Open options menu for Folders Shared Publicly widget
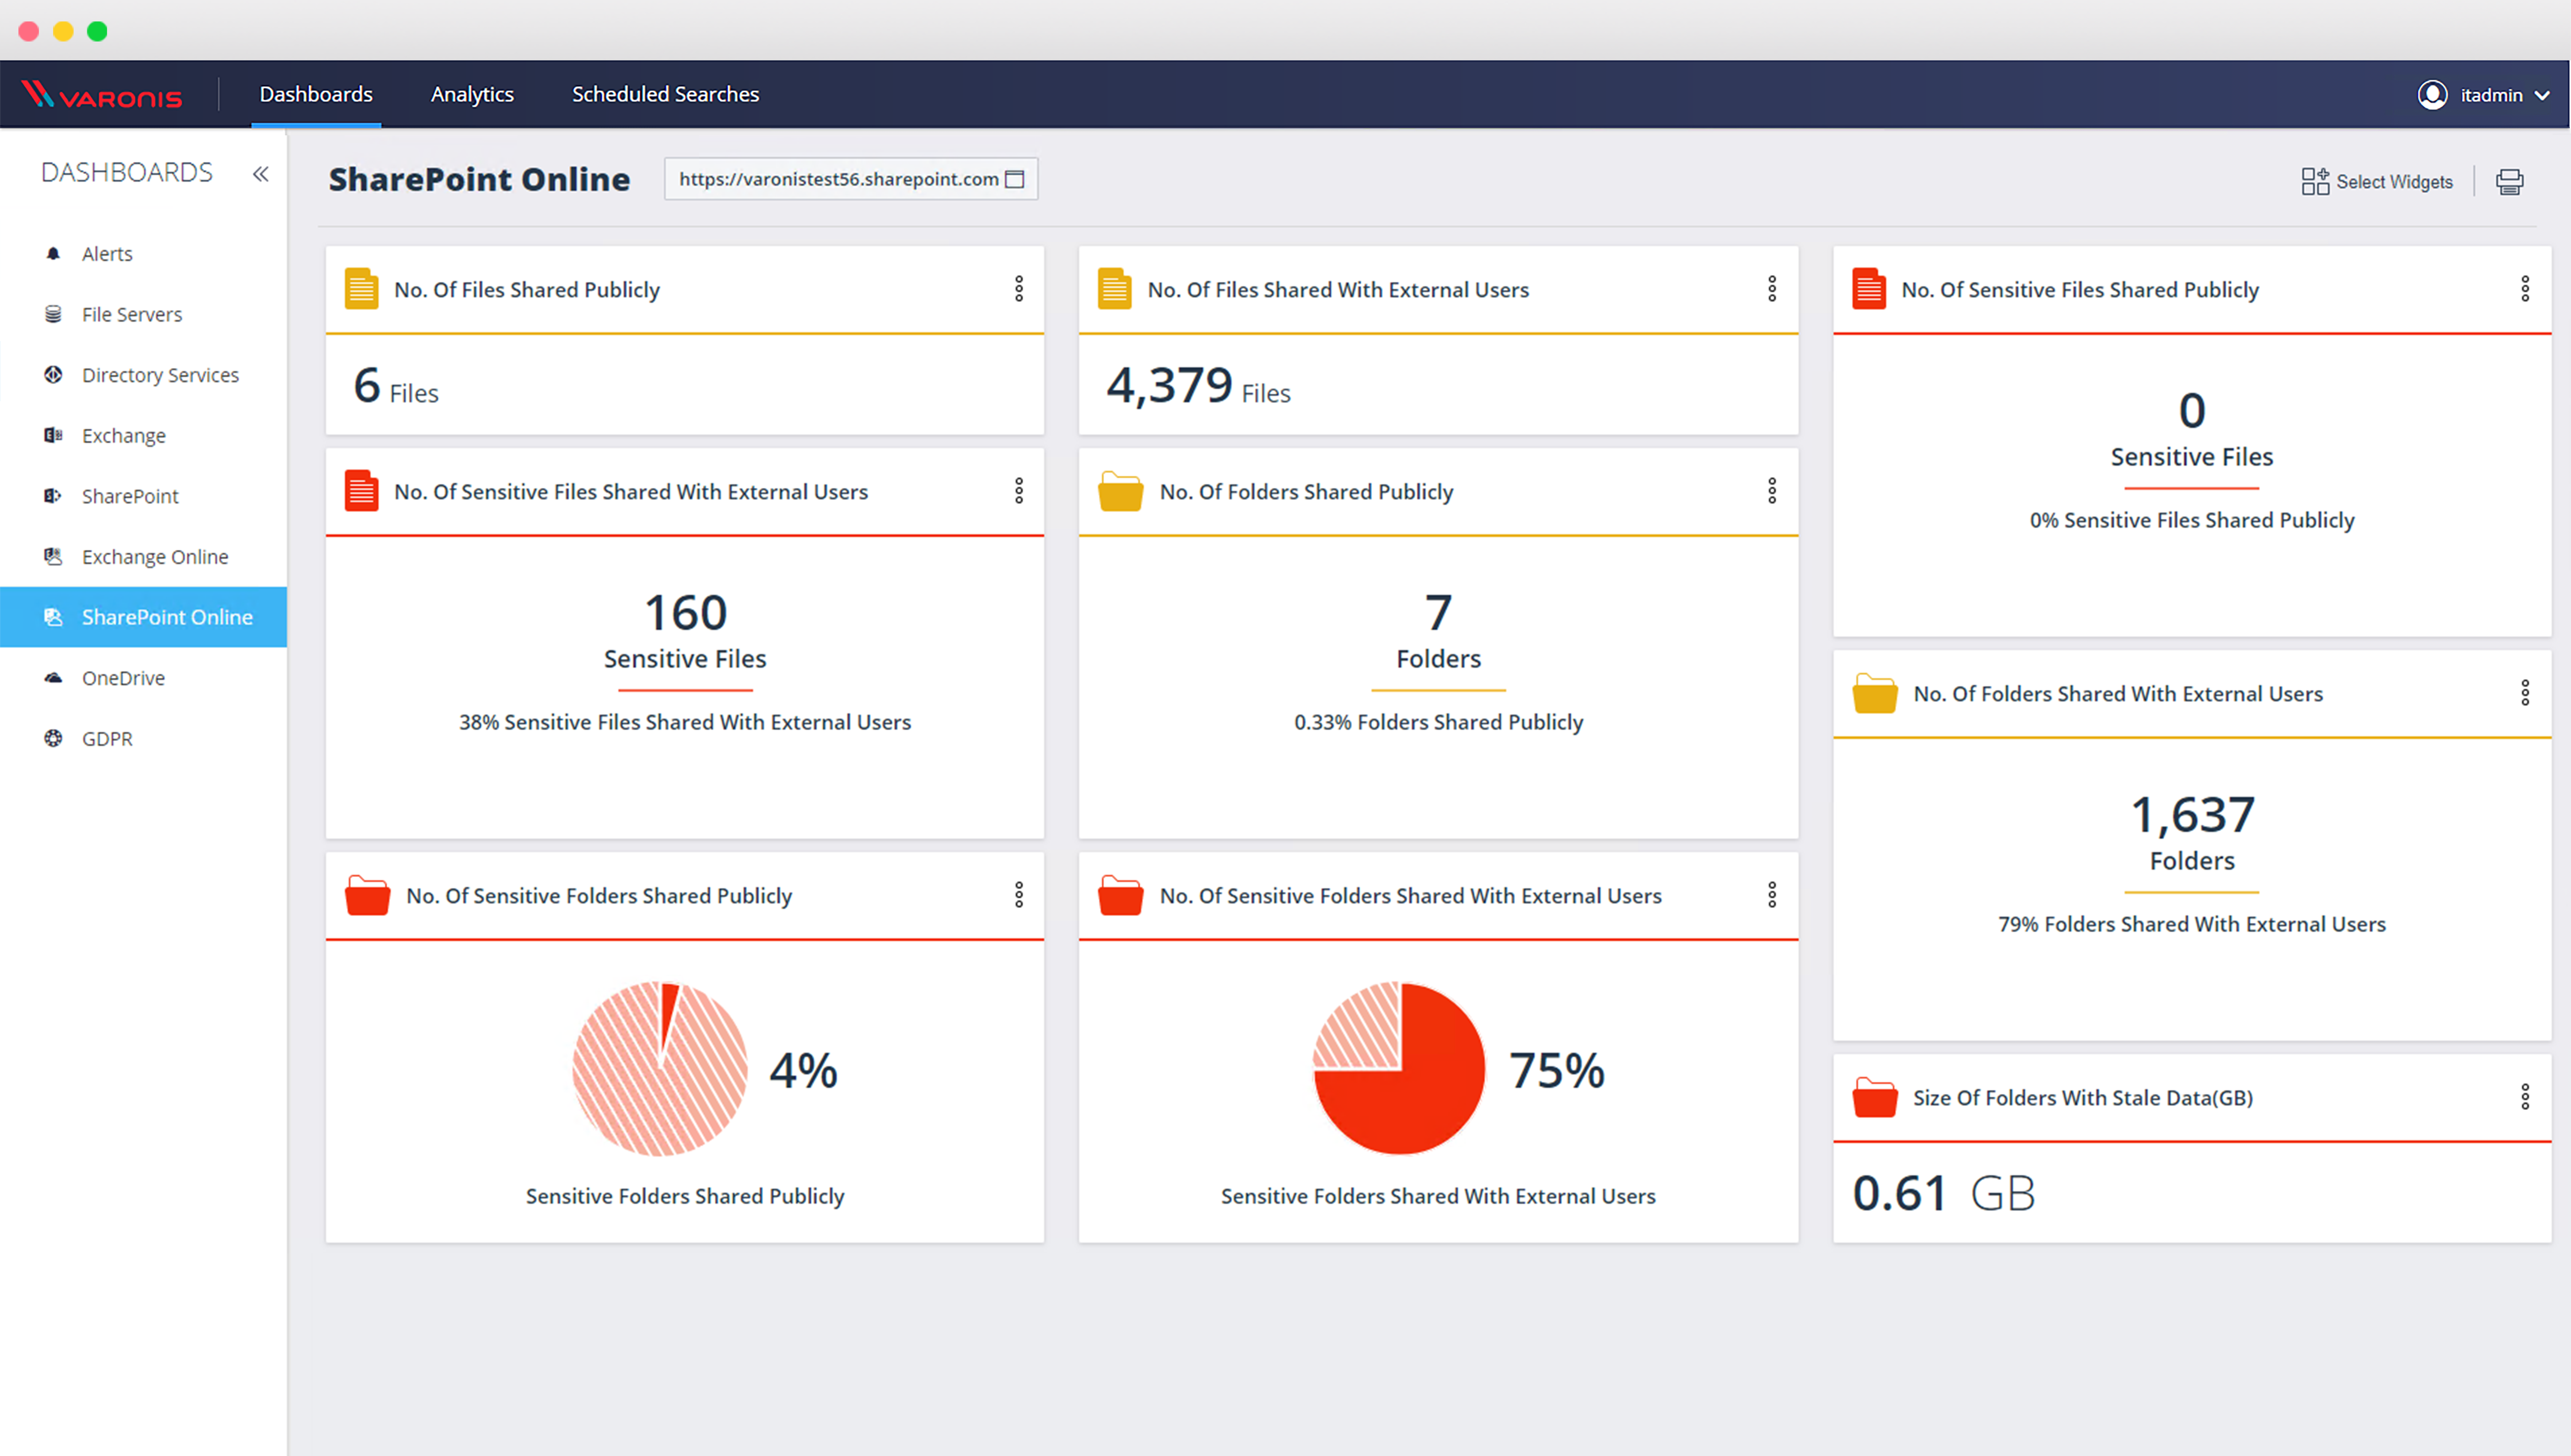Image resolution: width=2571 pixels, height=1456 pixels. 1772,491
